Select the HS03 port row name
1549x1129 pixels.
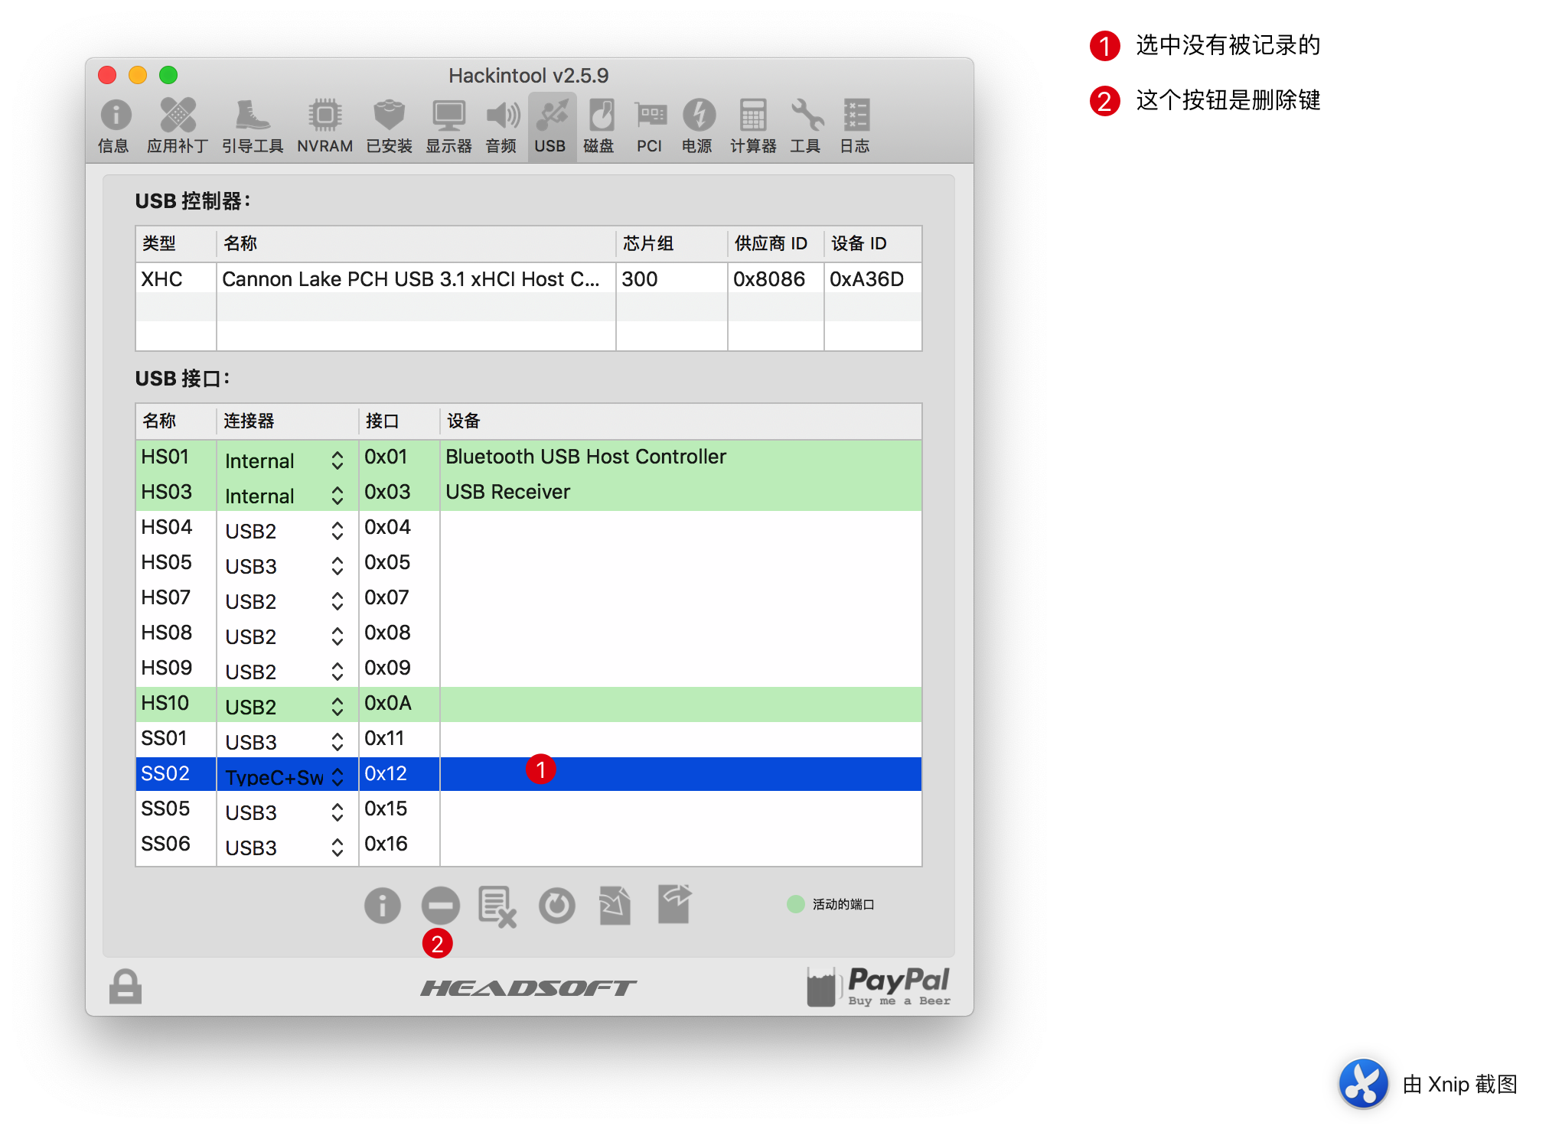(166, 492)
